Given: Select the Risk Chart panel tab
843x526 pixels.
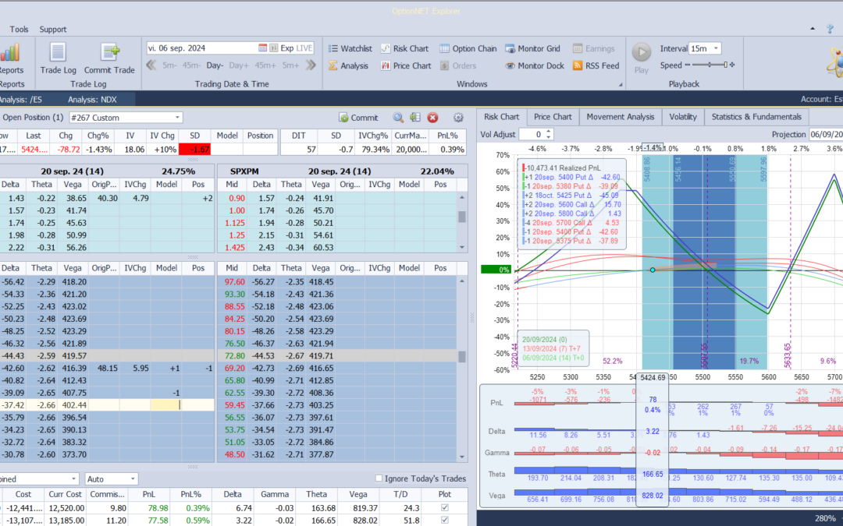Looking at the screenshot, I should pos(502,117).
